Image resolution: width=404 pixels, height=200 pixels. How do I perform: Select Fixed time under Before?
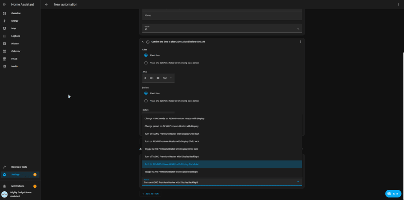point(146,93)
